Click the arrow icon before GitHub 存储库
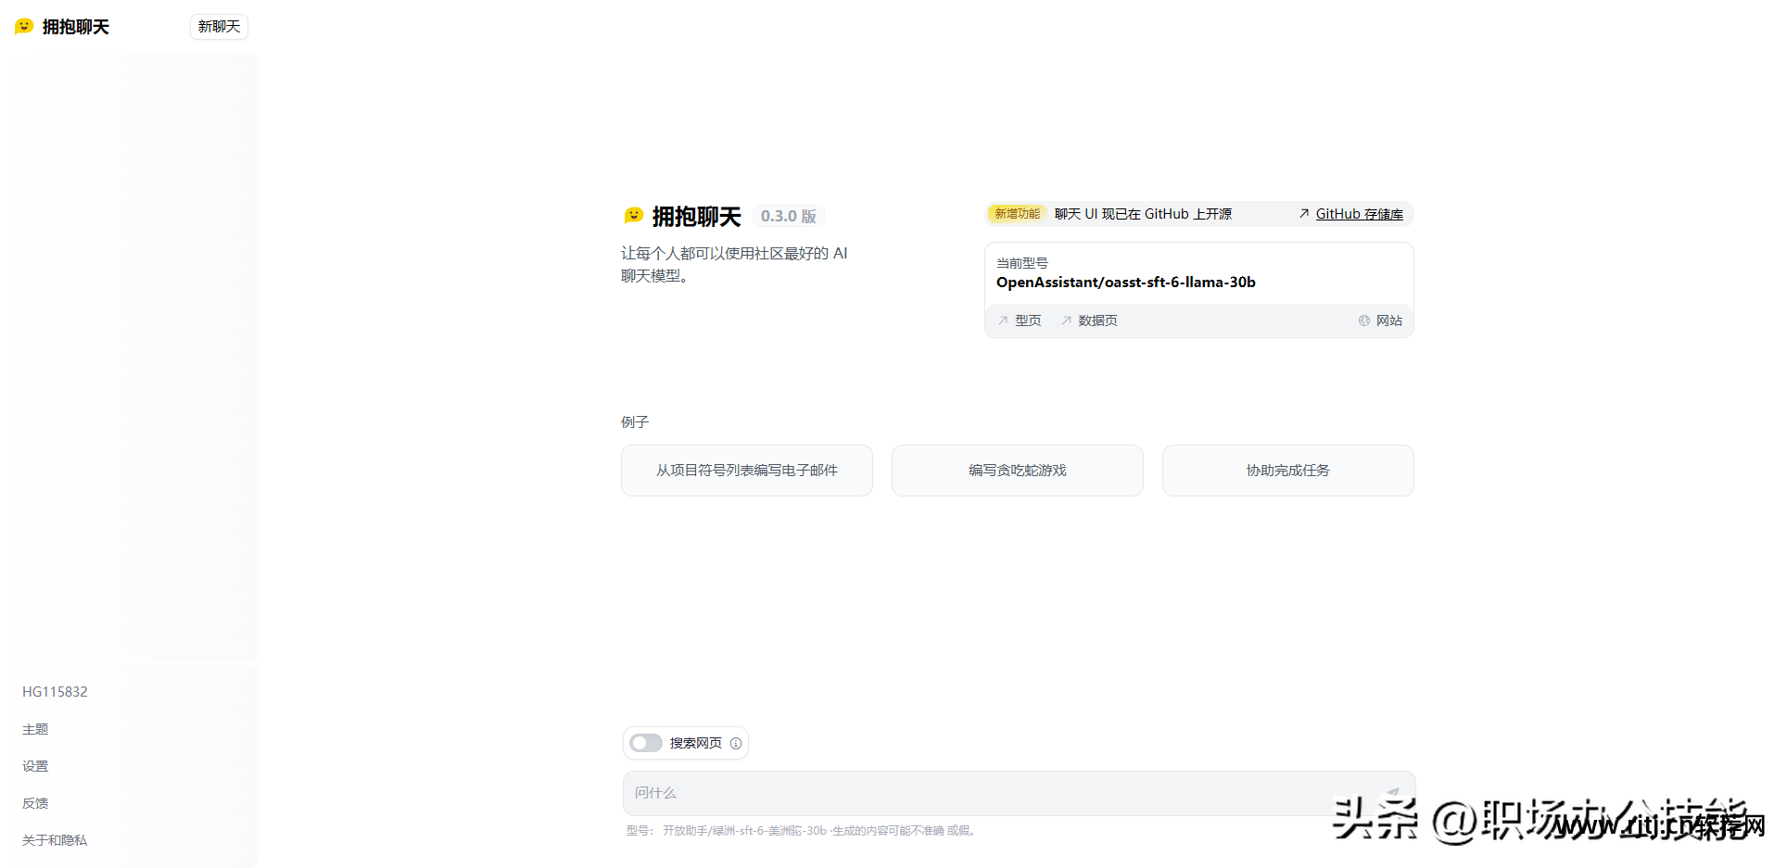This screenshot has height=868, width=1774. click(1304, 214)
